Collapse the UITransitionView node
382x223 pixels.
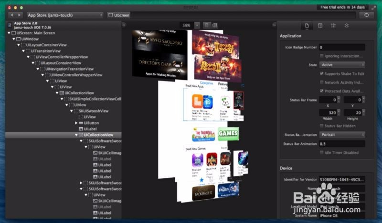[x=23, y=51]
